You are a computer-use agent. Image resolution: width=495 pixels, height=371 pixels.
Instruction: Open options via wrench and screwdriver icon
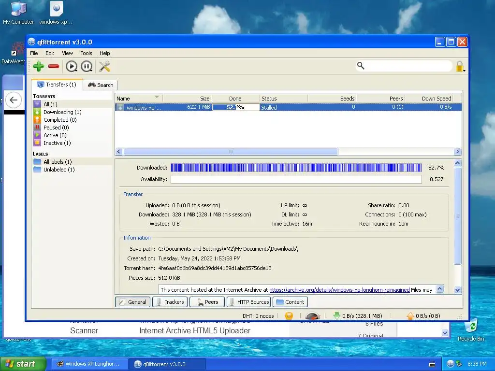(x=104, y=66)
